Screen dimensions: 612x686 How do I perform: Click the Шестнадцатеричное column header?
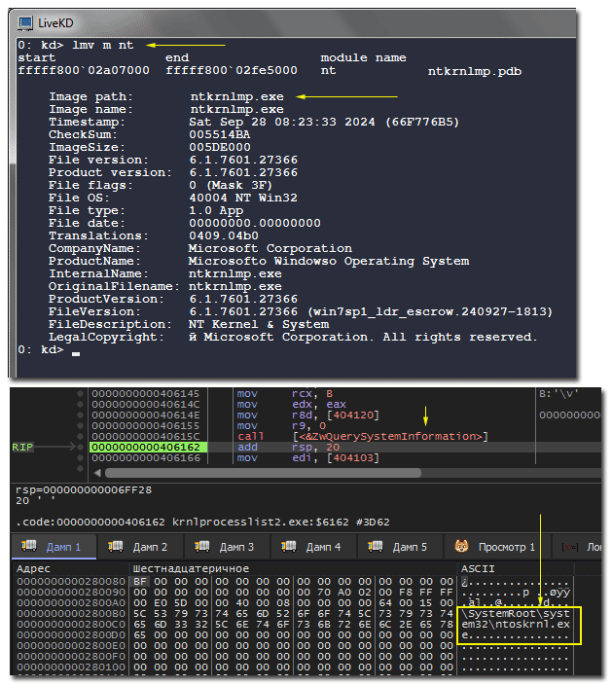tap(191, 568)
